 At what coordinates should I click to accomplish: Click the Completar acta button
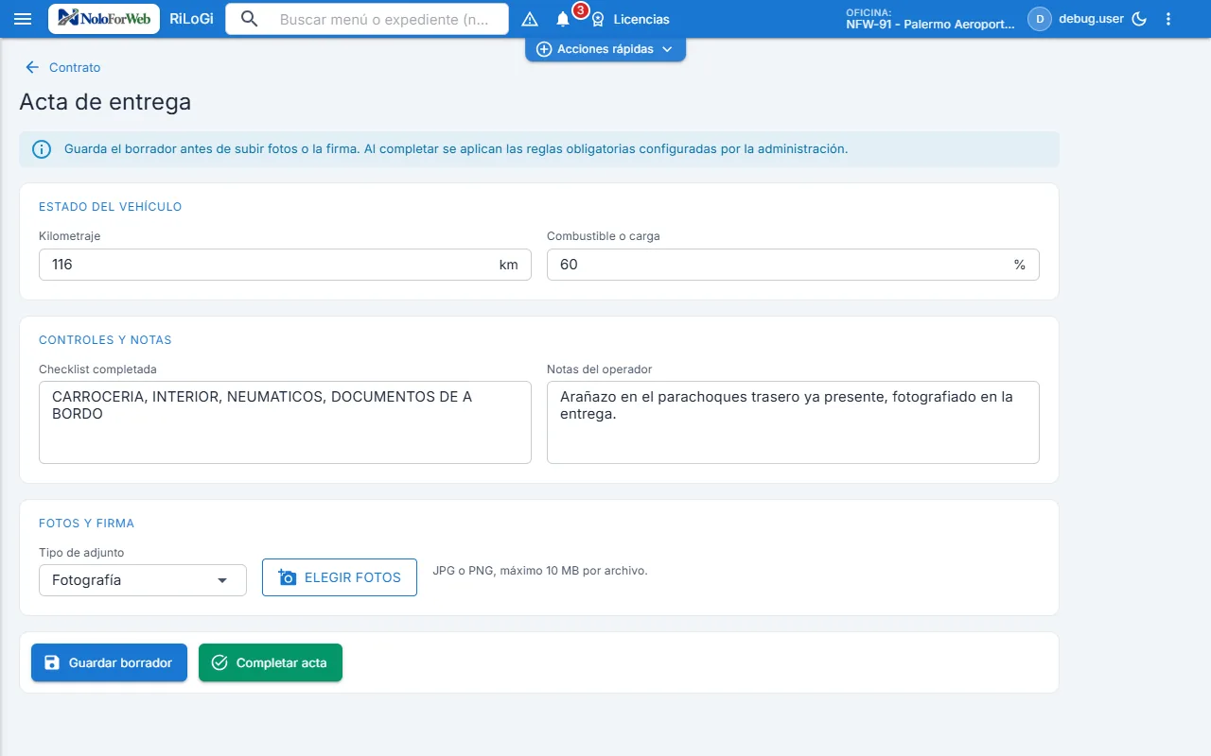click(271, 662)
